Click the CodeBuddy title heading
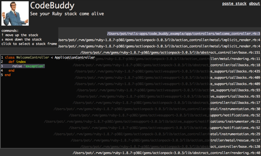Image resolution: width=261 pixels, height=156 pixels. coord(52,6)
